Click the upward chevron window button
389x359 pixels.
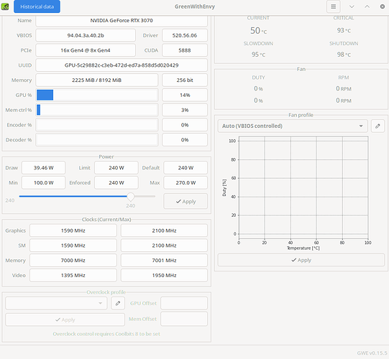pyautogui.click(x=367, y=6)
